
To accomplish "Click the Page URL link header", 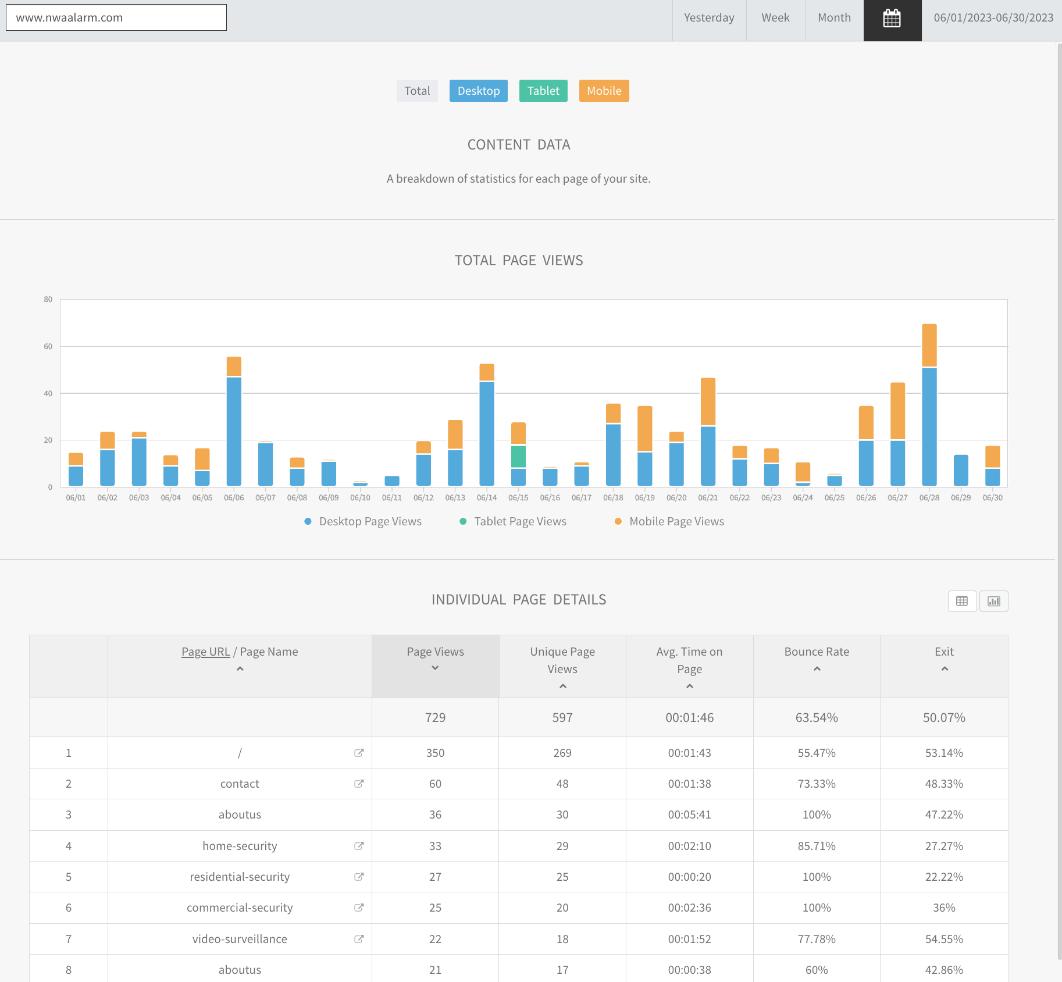I will pos(205,652).
